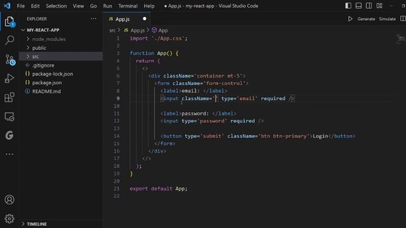
Task: Expand the src folder
Action: point(28,56)
